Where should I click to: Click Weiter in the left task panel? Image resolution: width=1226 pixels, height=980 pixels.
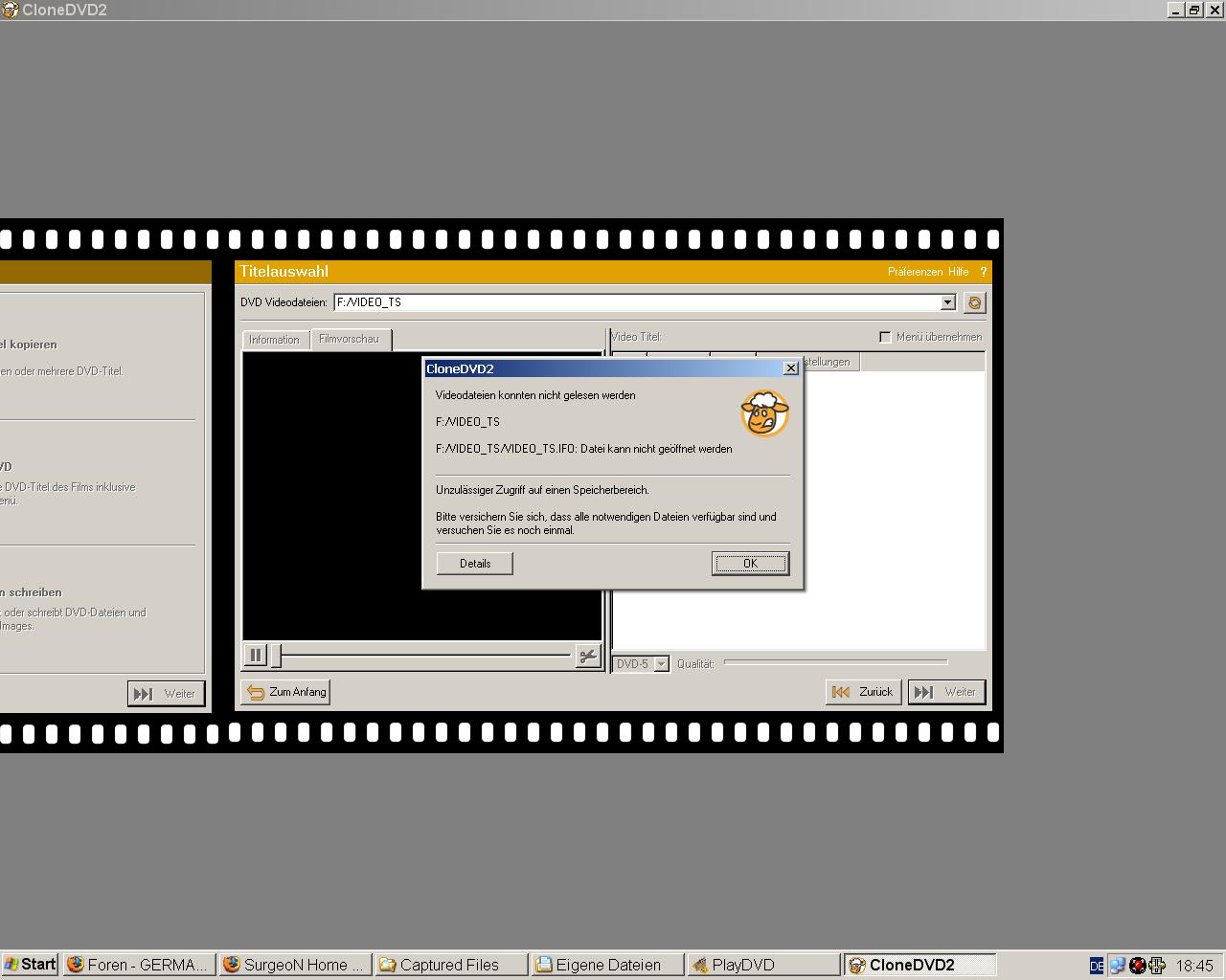167,694
